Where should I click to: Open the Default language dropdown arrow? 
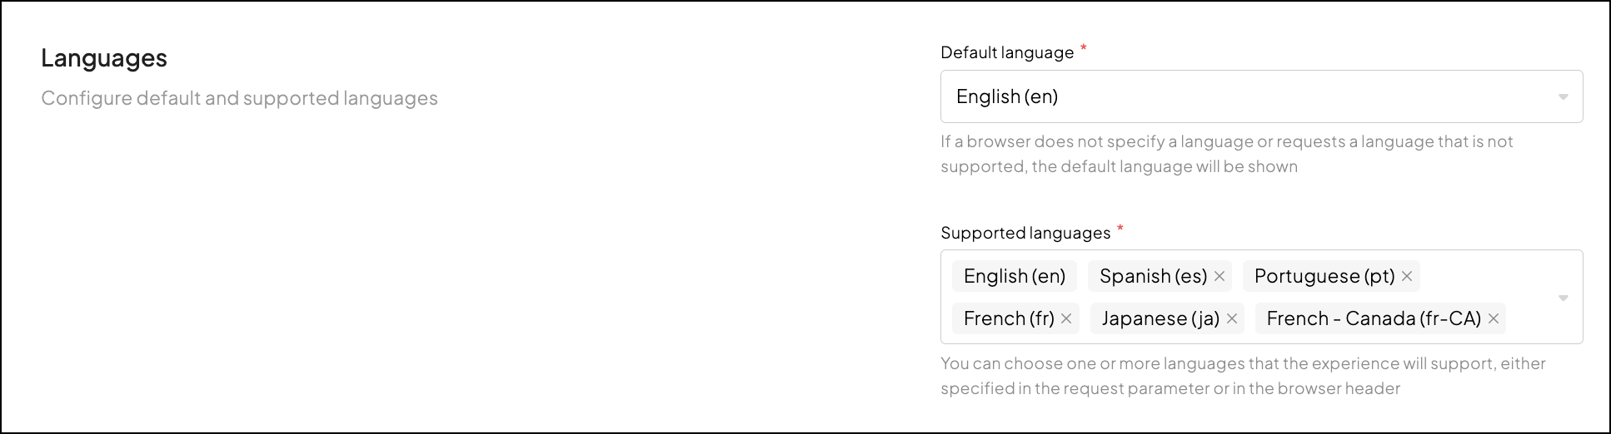point(1563,97)
